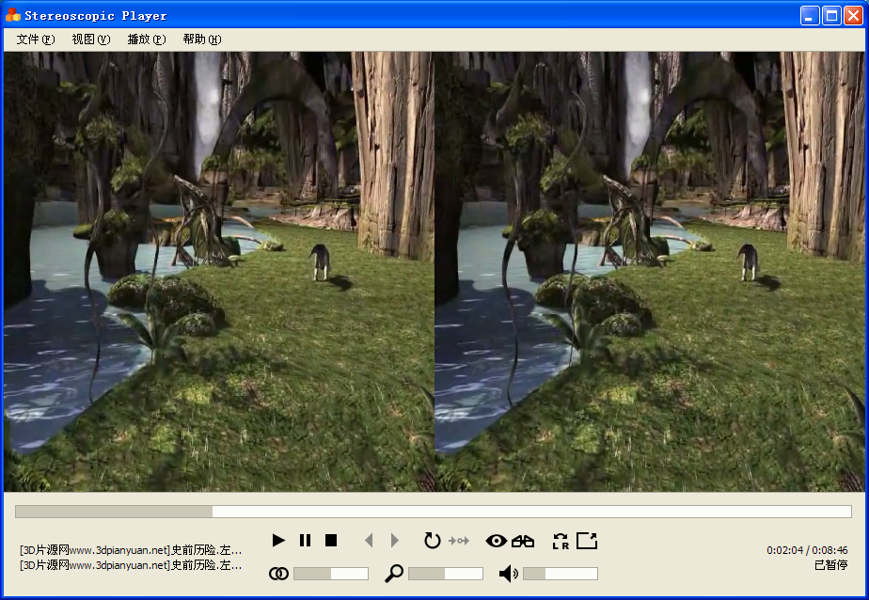
Task: Activate the swap left/right (L R) icon
Action: point(561,541)
